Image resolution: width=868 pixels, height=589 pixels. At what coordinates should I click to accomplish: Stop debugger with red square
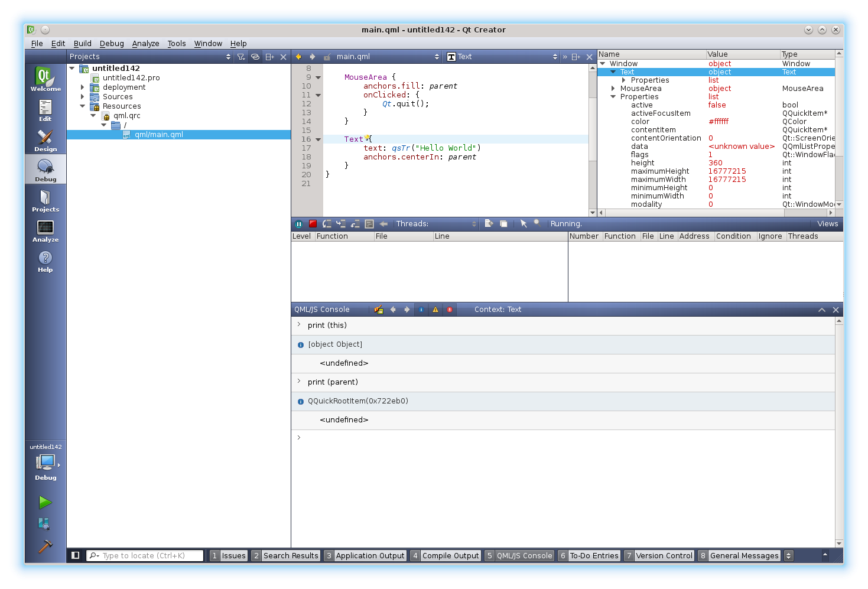click(x=313, y=224)
